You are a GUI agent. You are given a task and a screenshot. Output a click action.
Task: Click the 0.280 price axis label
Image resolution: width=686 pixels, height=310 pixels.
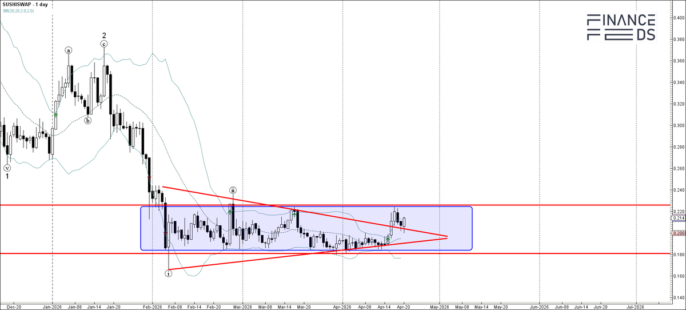[x=677, y=147]
